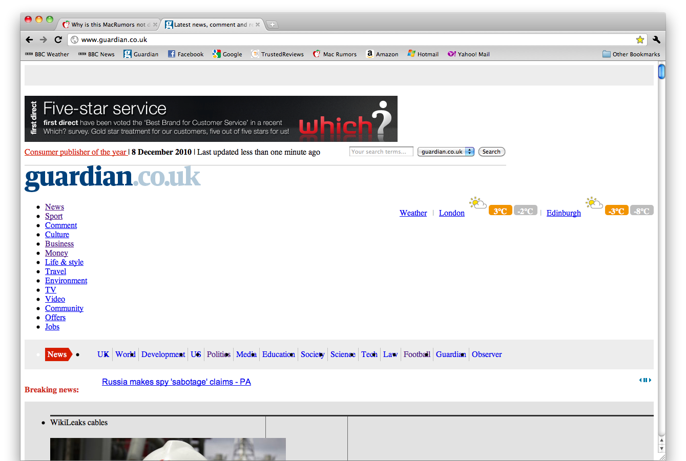
Task: Open the Environment section link
Action: [66, 281]
